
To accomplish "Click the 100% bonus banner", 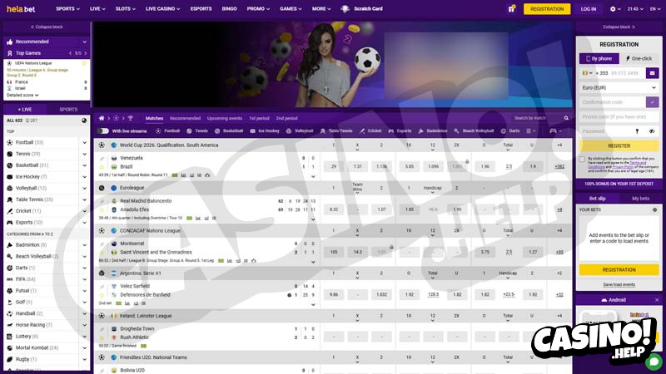I will tap(619, 184).
